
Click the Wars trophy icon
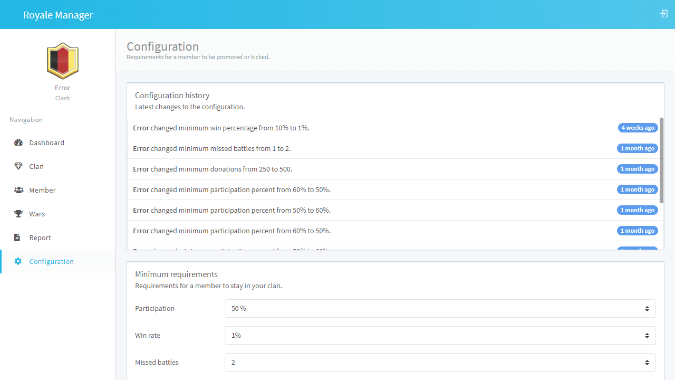(18, 214)
